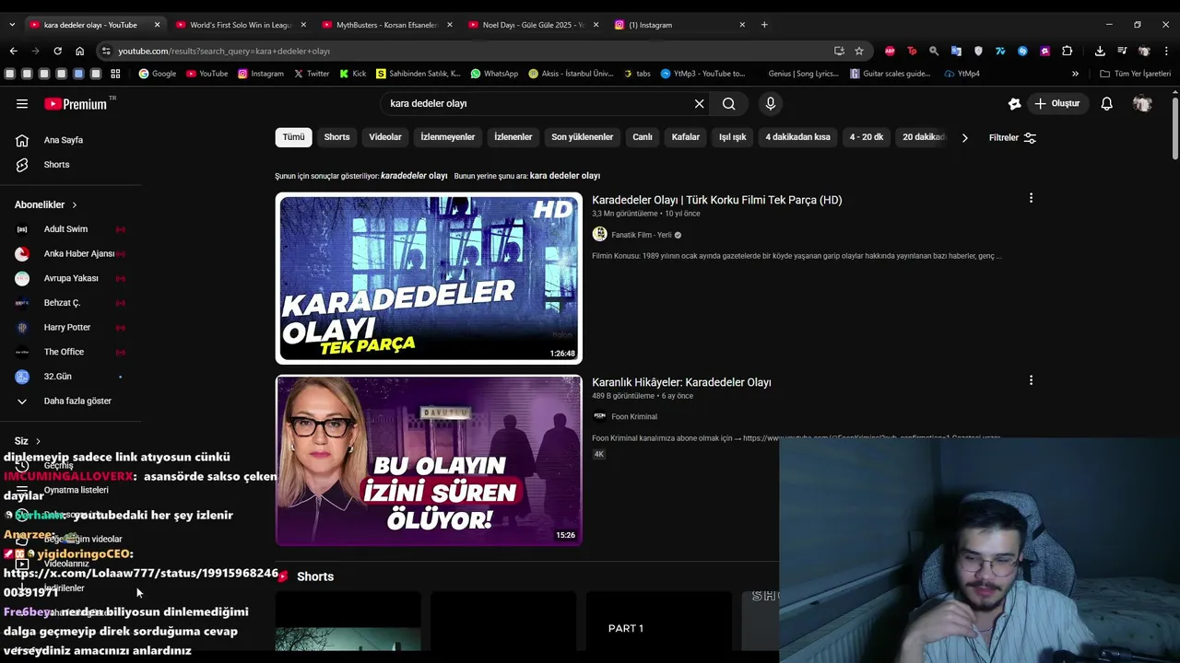Select the Shorts filter chip
The width and height of the screenshot is (1180, 663).
click(336, 137)
